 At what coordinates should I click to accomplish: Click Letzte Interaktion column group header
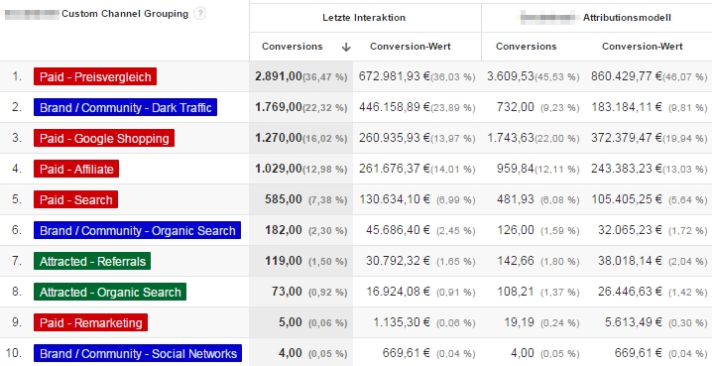pyautogui.click(x=364, y=18)
